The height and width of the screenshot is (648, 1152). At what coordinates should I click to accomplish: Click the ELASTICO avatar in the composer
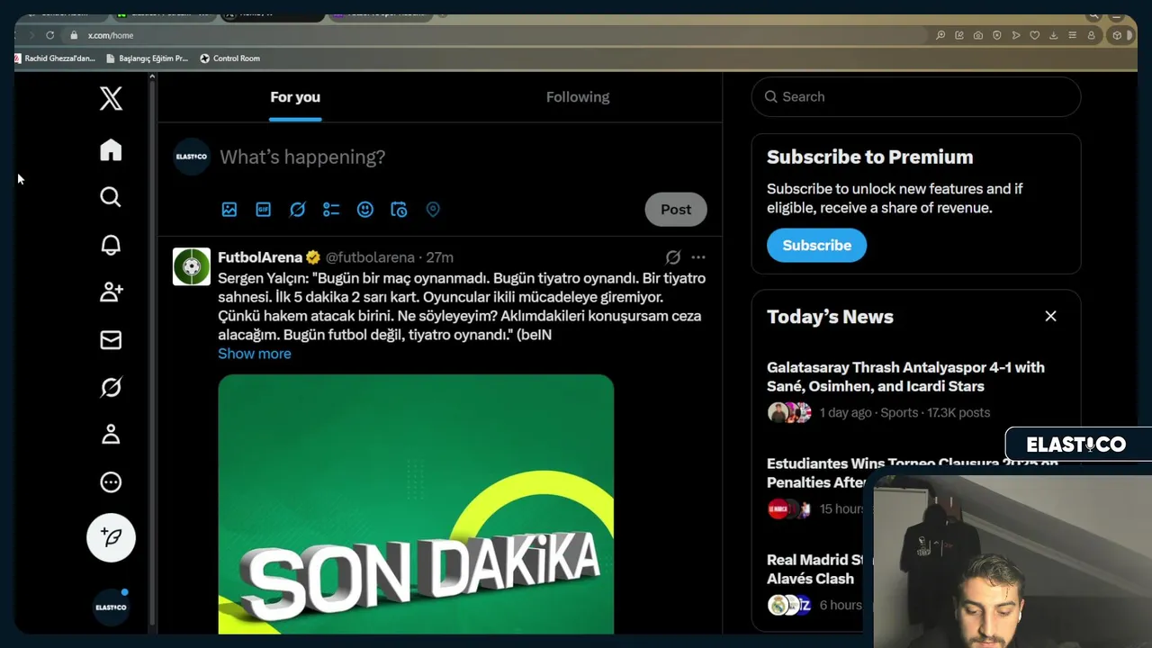[x=192, y=157]
